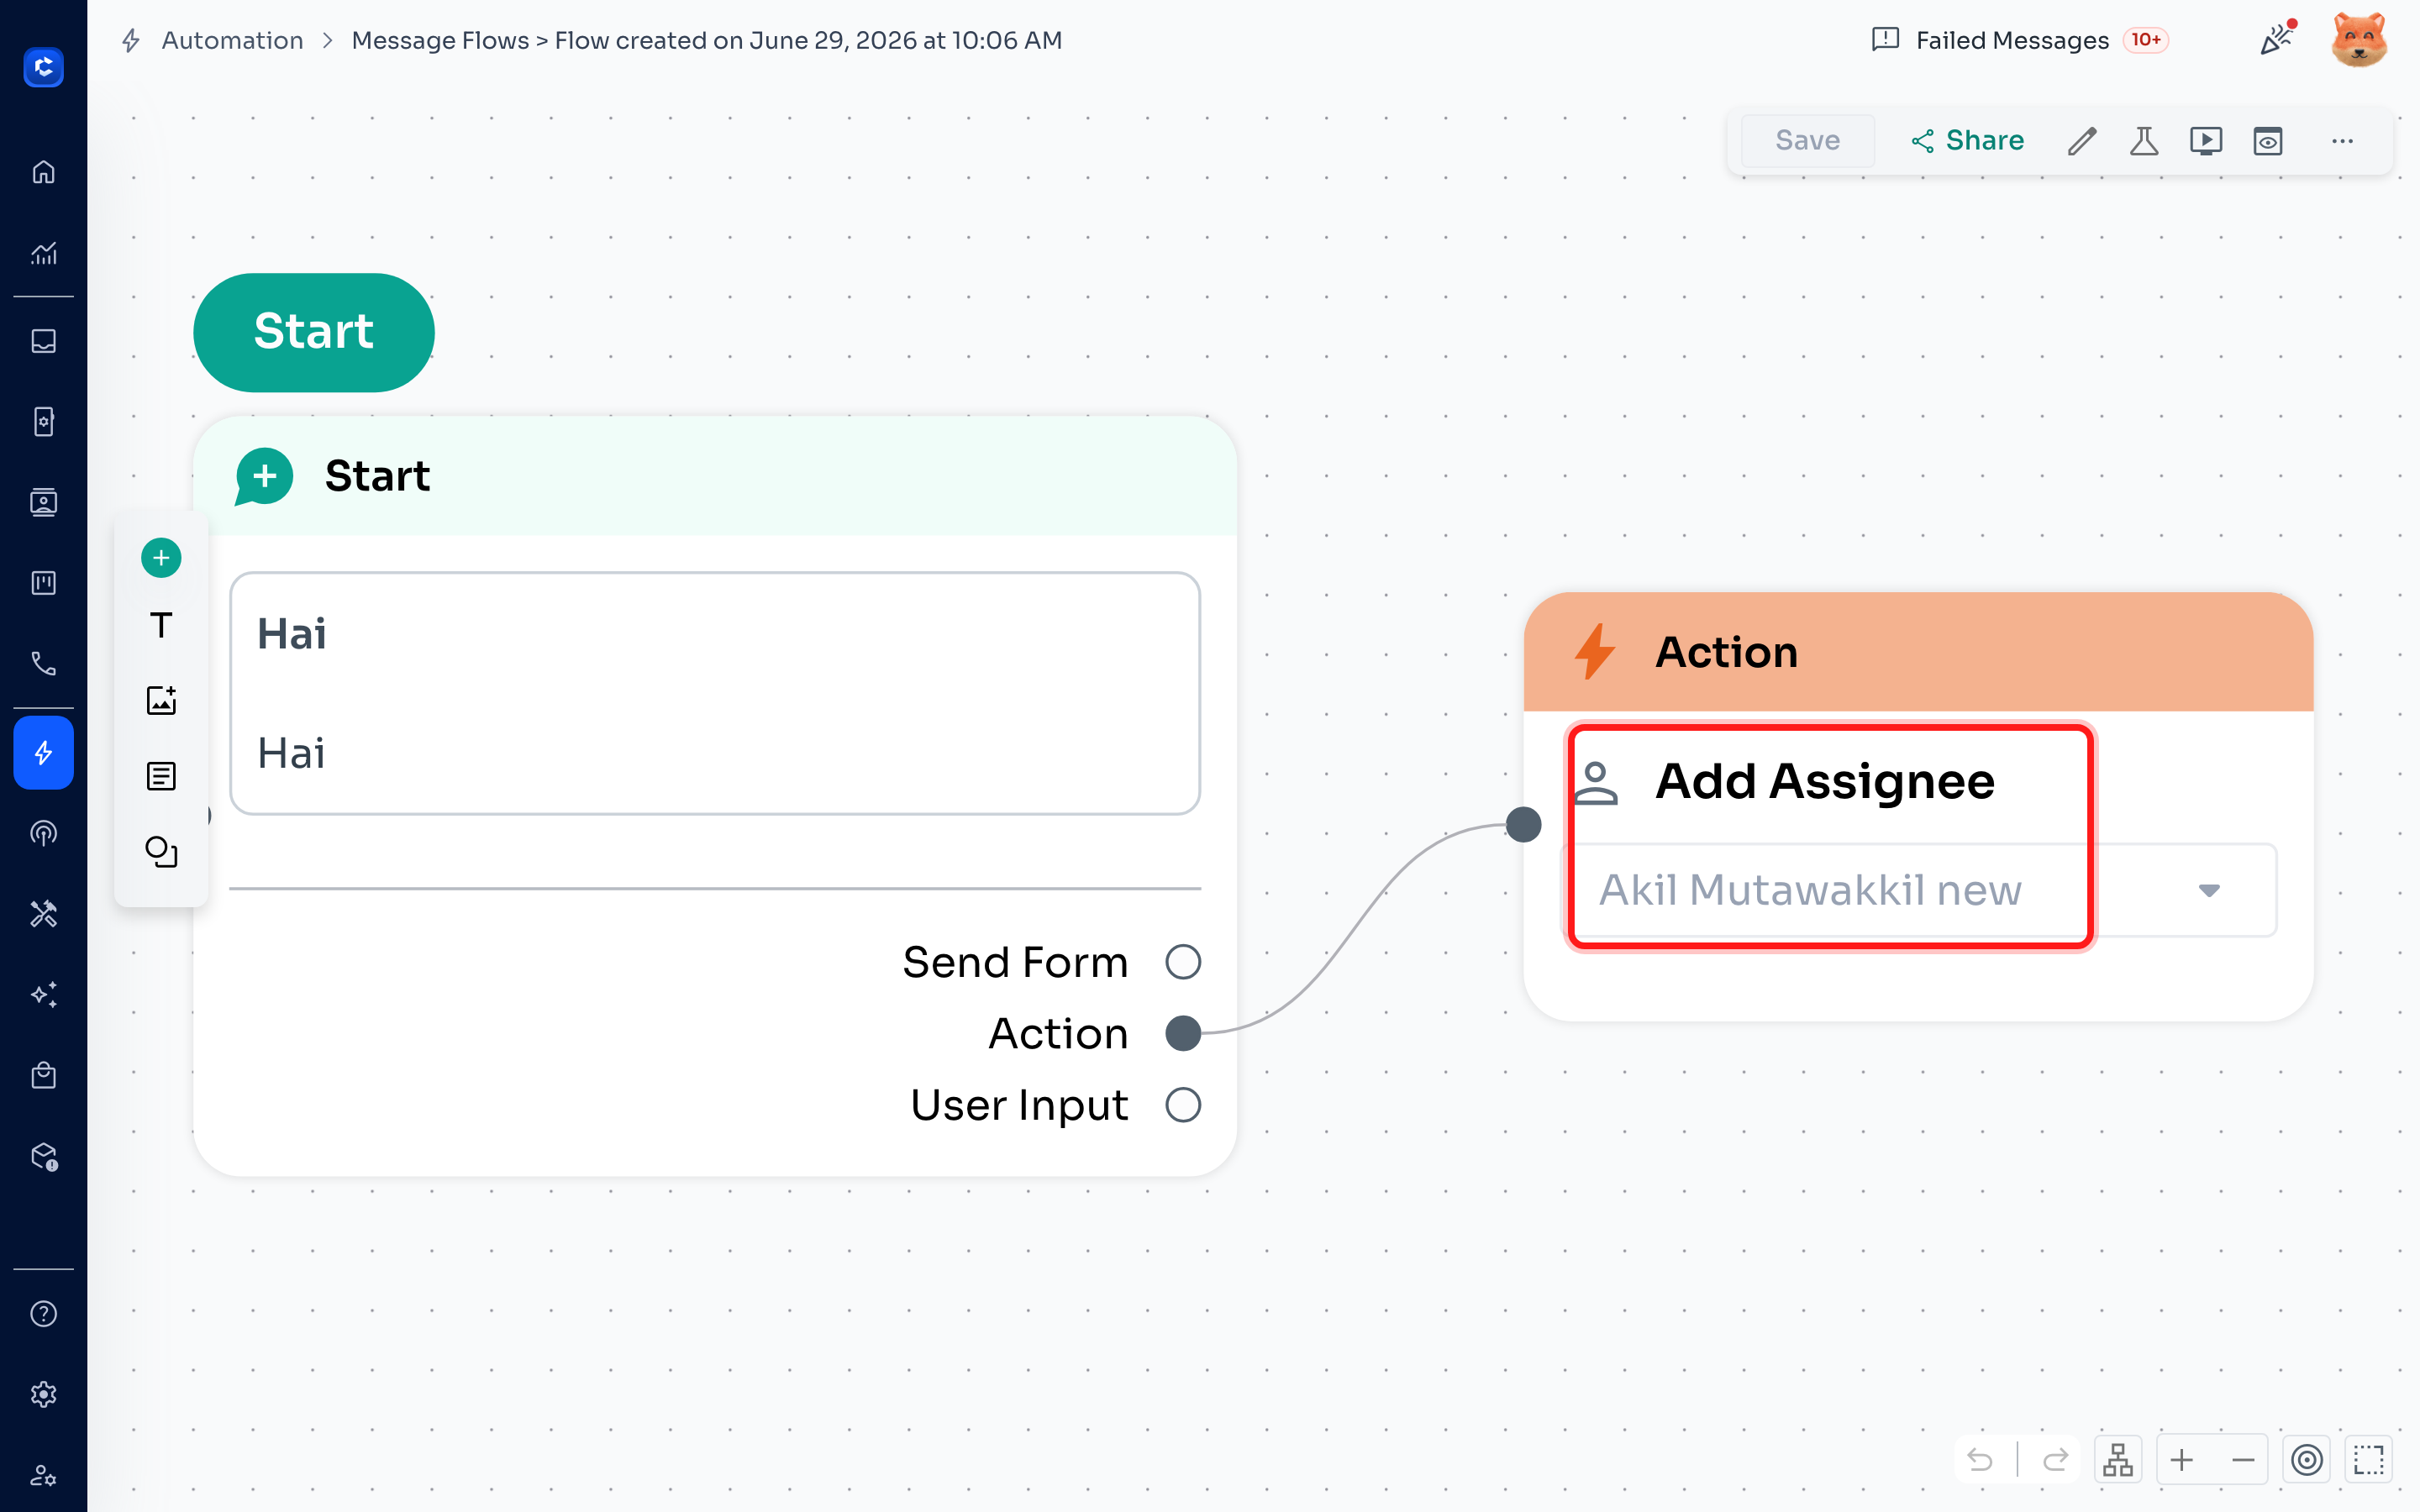The image size is (2420, 1512).
Task: Open the analytics chart sidebar icon
Action: coord(43,253)
